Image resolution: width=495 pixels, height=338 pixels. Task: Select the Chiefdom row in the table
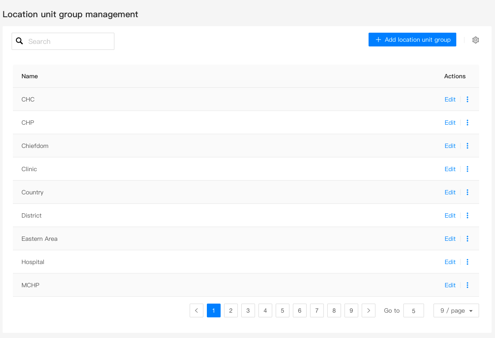point(172,146)
